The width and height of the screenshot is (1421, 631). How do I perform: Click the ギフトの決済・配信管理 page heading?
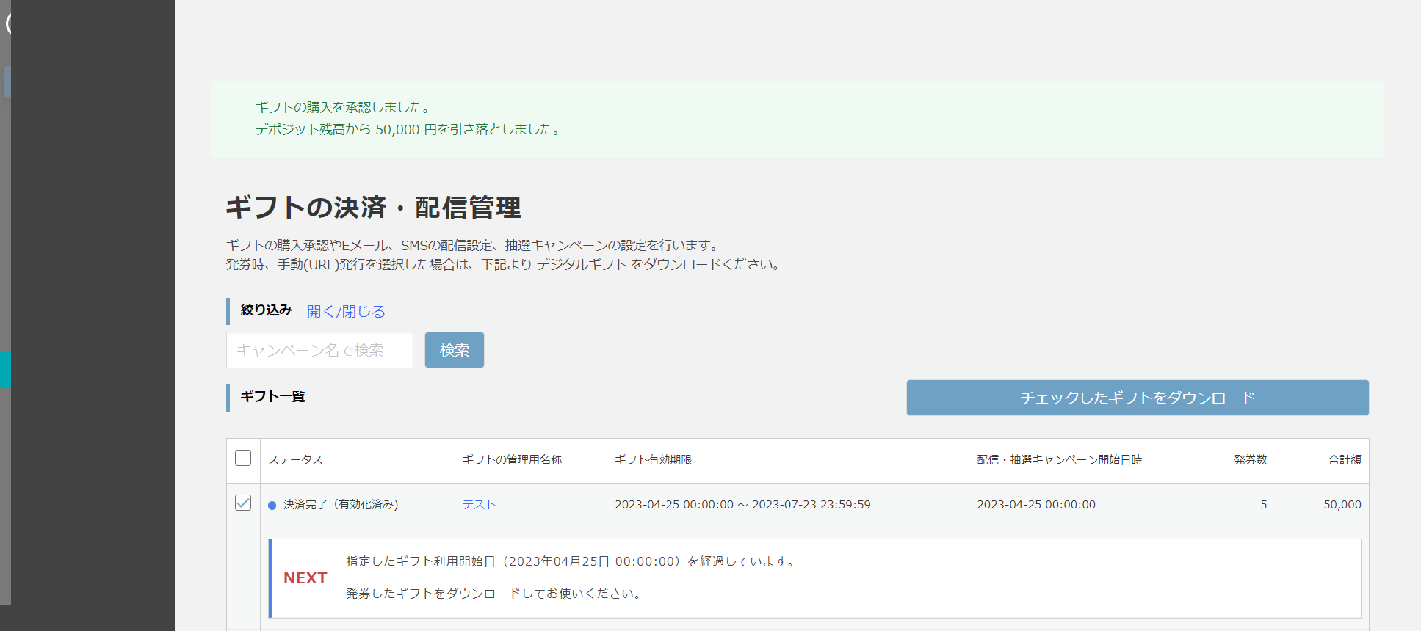[373, 208]
